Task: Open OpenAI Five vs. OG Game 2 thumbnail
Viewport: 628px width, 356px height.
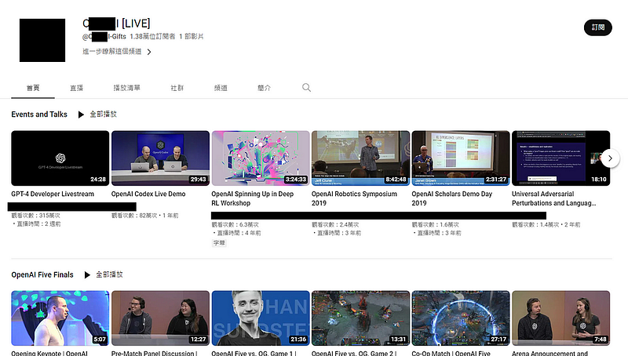Action: click(360, 318)
